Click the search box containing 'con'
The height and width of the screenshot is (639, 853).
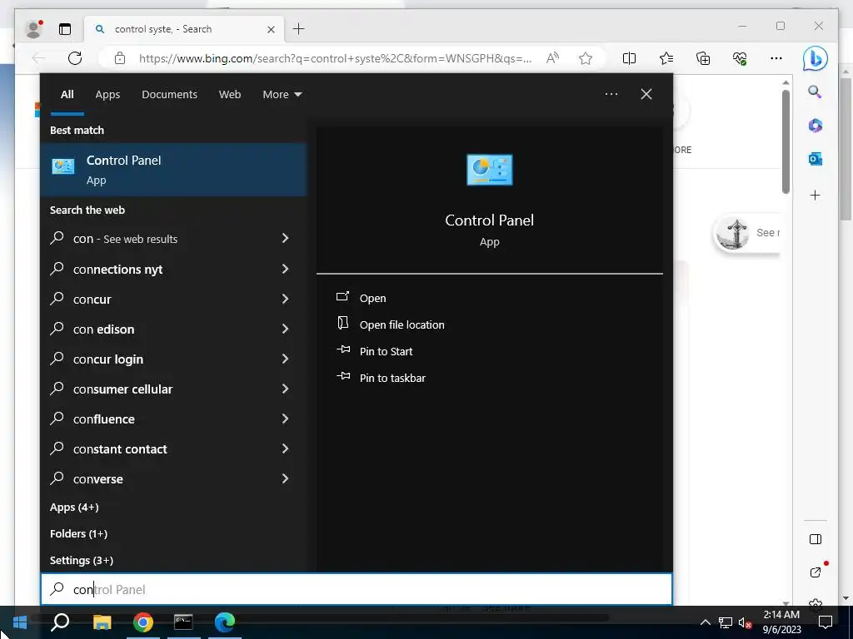click(x=357, y=589)
